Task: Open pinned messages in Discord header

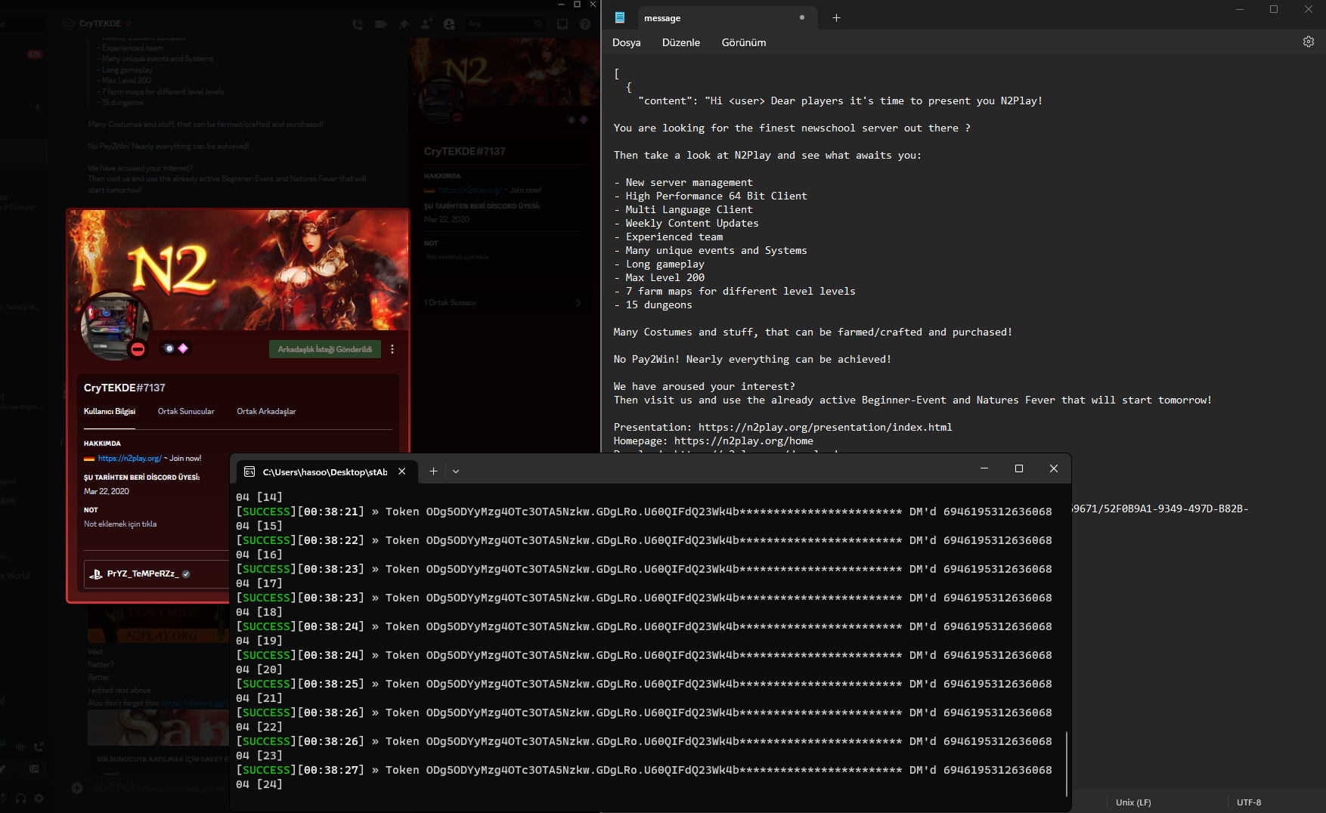Action: point(404,24)
